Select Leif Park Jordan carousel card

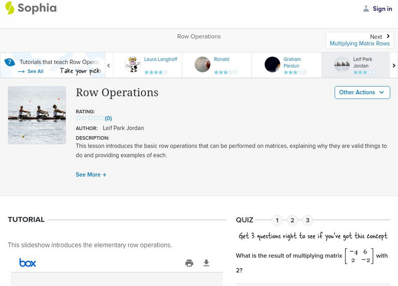pyautogui.click(x=356, y=65)
